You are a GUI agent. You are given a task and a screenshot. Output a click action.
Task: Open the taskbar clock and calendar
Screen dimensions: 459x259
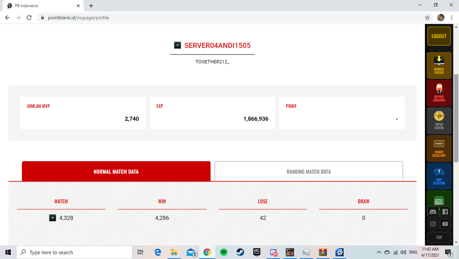pos(430,252)
